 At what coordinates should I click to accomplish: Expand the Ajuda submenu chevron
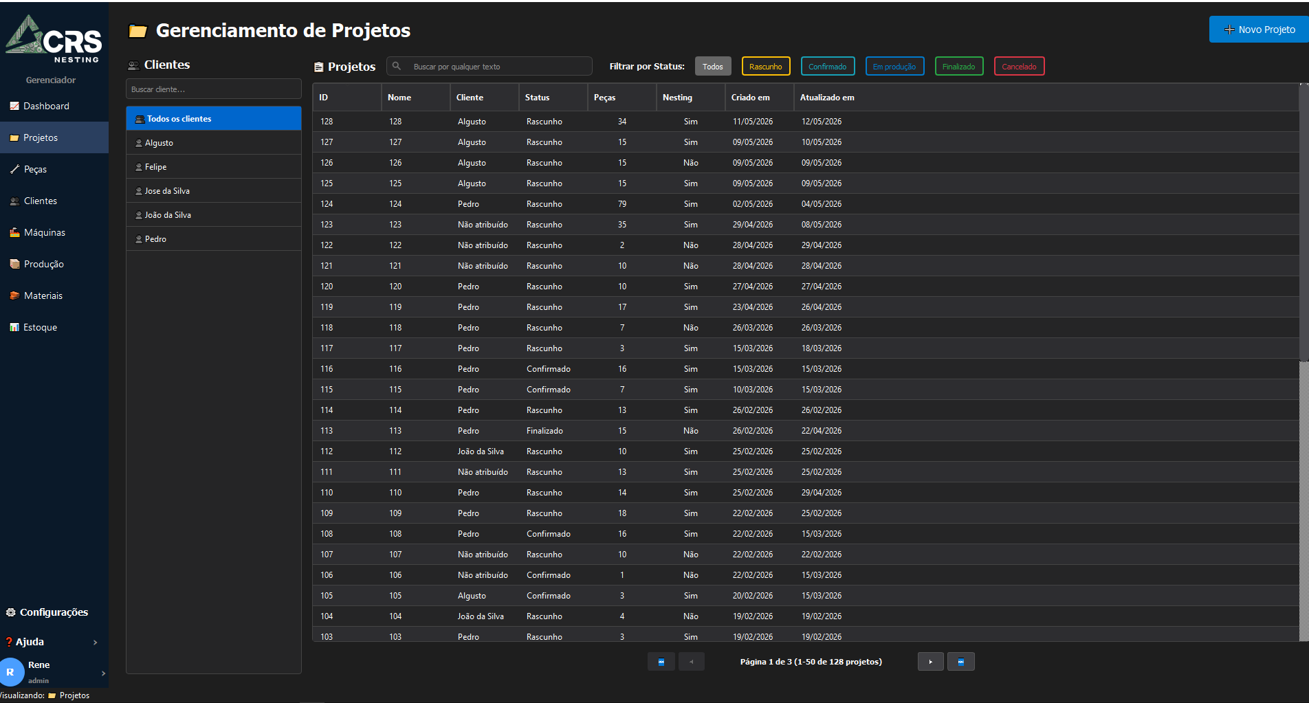96,642
